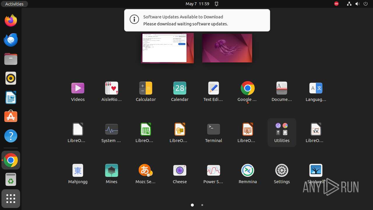Open System Monitor

click(x=112, y=133)
